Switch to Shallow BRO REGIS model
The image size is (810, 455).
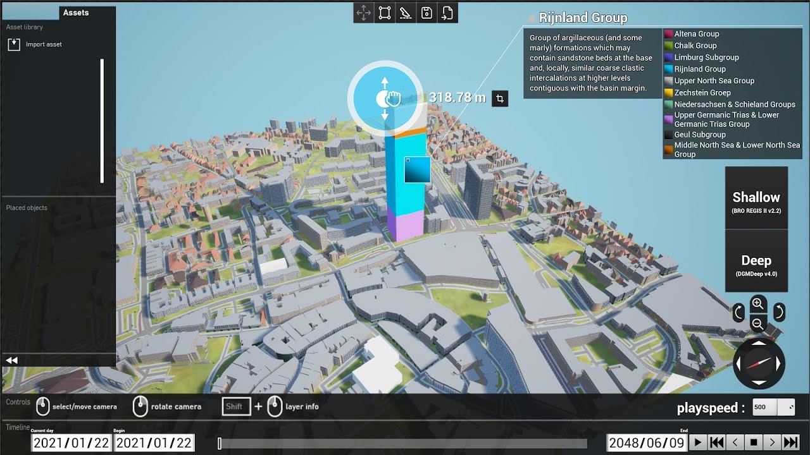[756, 198]
